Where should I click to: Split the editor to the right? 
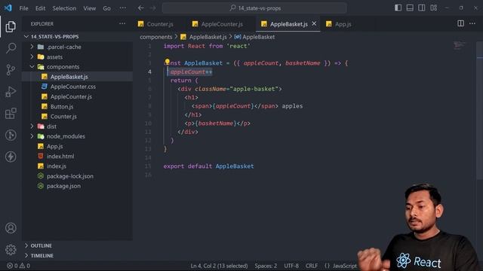(x=460, y=23)
